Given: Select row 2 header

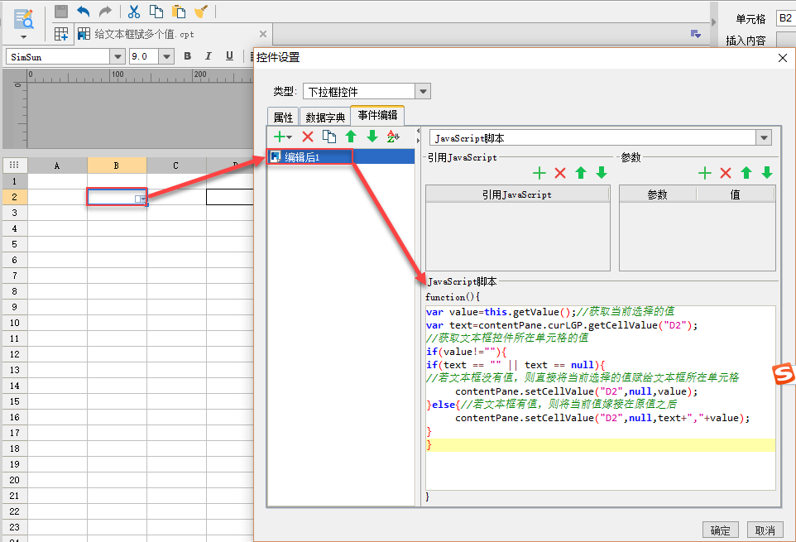Looking at the screenshot, I should pos(15,197).
